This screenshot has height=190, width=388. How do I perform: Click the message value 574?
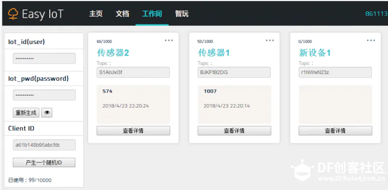107,91
